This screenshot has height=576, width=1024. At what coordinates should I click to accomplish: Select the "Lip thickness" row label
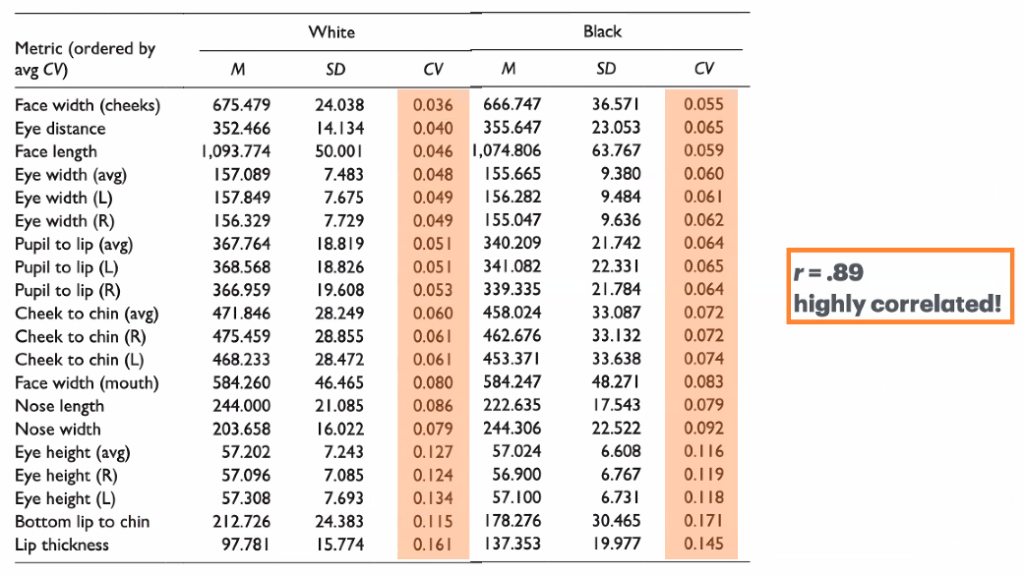coord(62,546)
